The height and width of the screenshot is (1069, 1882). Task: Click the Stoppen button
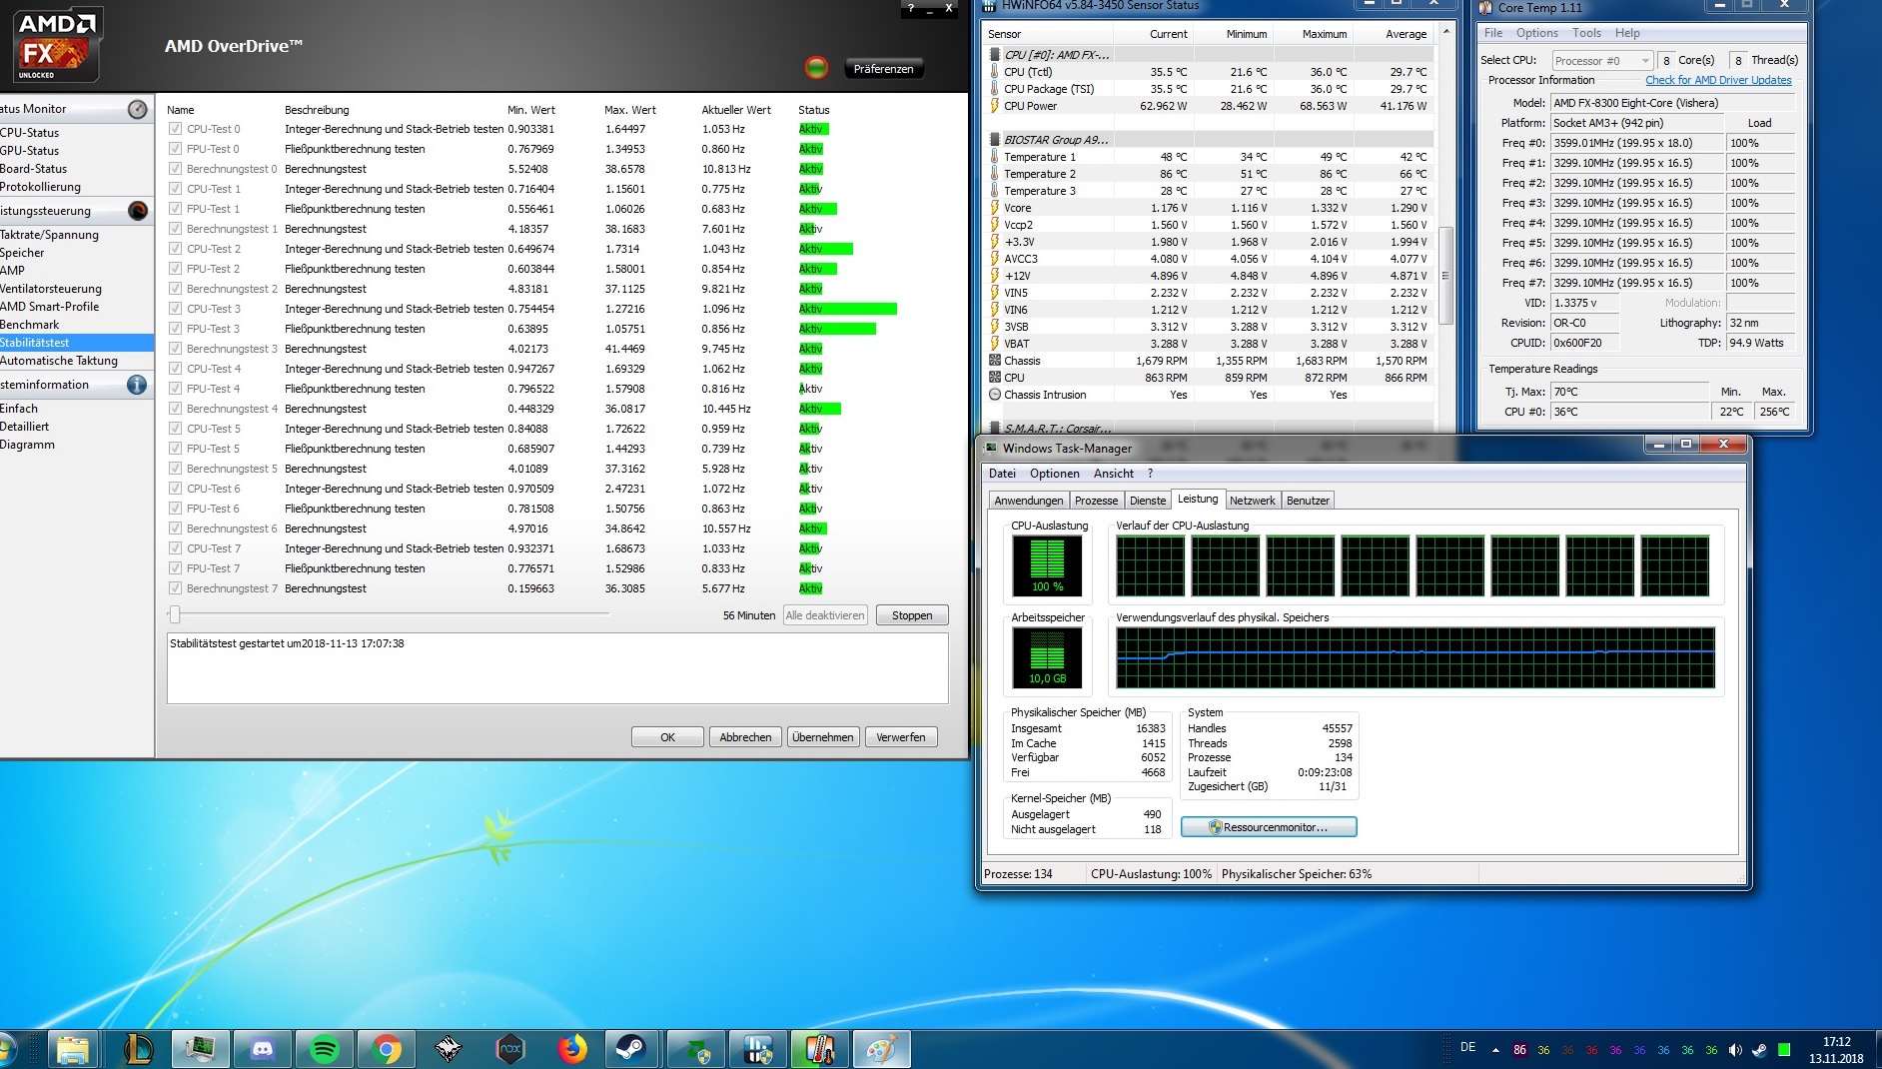point(912,615)
